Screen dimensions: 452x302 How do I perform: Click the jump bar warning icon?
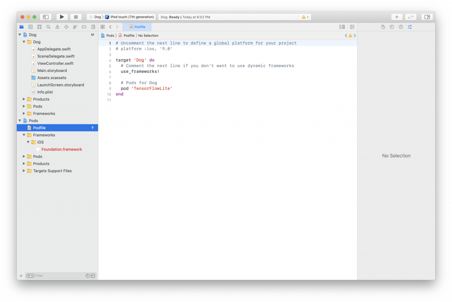pyautogui.click(x=350, y=35)
